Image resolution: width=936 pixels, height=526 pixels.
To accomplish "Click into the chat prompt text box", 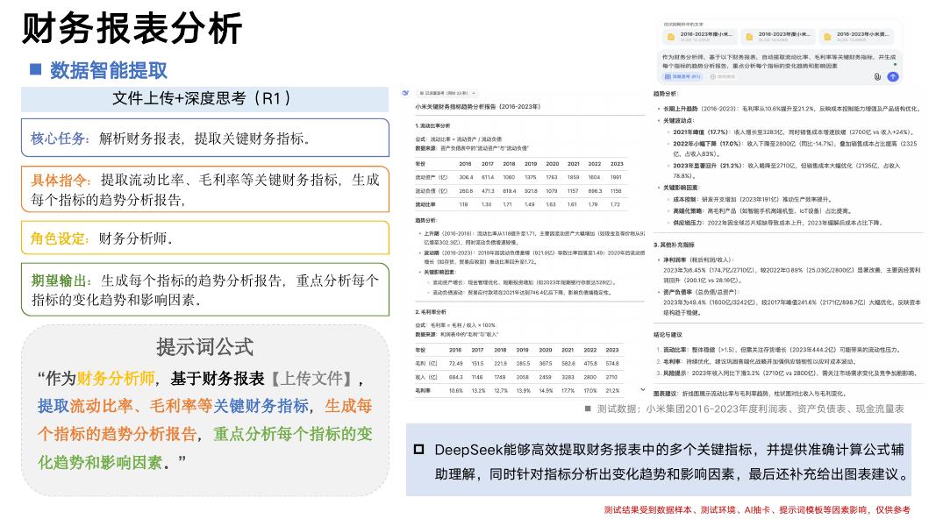I will click(x=778, y=60).
